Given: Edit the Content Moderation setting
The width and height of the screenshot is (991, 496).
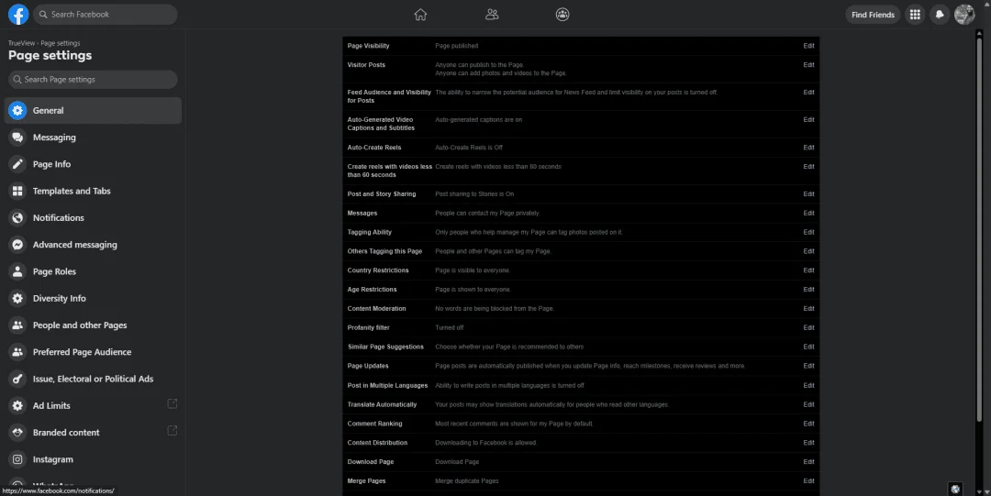Looking at the screenshot, I should click(x=808, y=308).
